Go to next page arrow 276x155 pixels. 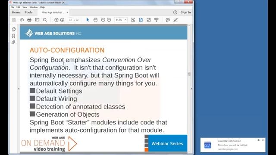pyautogui.click(x=62, y=20)
